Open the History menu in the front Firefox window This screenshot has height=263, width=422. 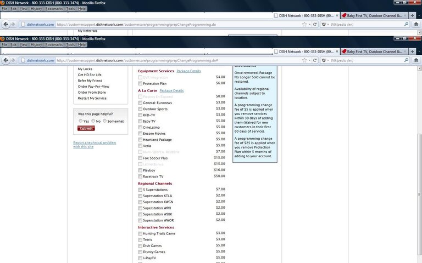pos(36,45)
